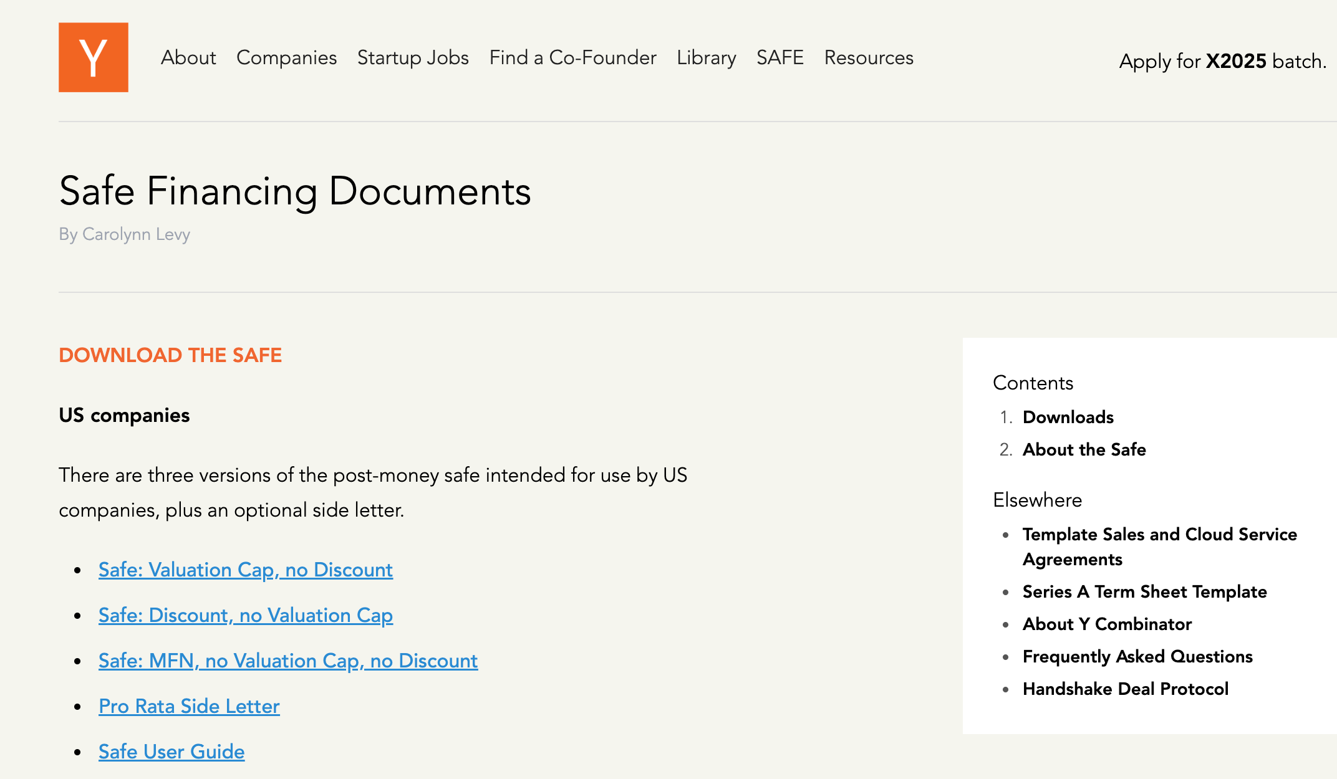The image size is (1337, 779).
Task: Click the US companies subheading
Action: pyautogui.click(x=124, y=416)
